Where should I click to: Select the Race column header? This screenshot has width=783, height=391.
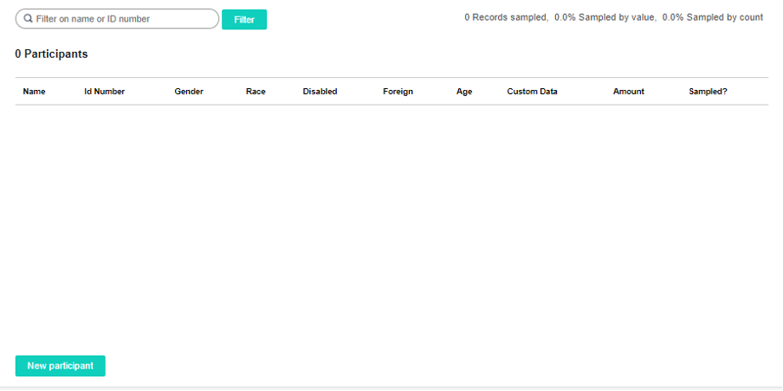pos(256,92)
